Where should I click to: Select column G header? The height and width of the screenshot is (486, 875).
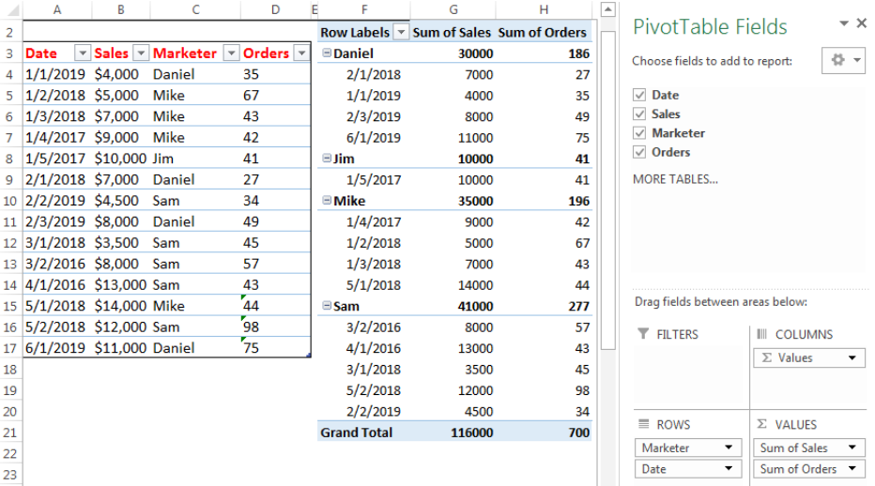453,9
